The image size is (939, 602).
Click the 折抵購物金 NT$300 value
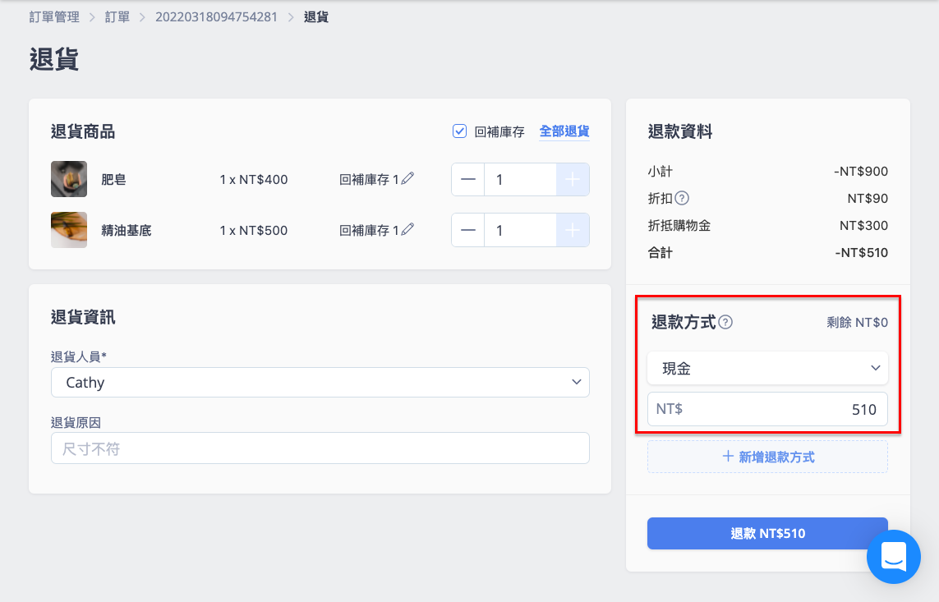pyautogui.click(x=863, y=226)
